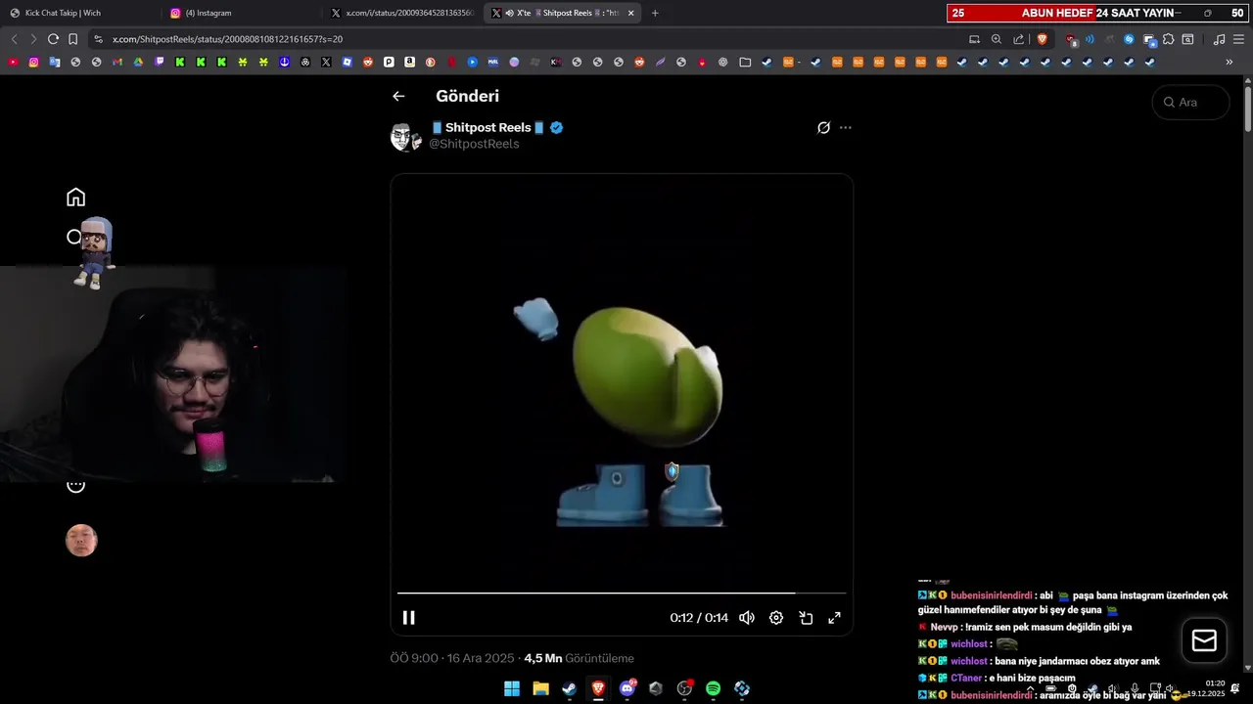1253x704 pixels.
Task: Click the x.com address bar URL
Action: pyautogui.click(x=227, y=39)
